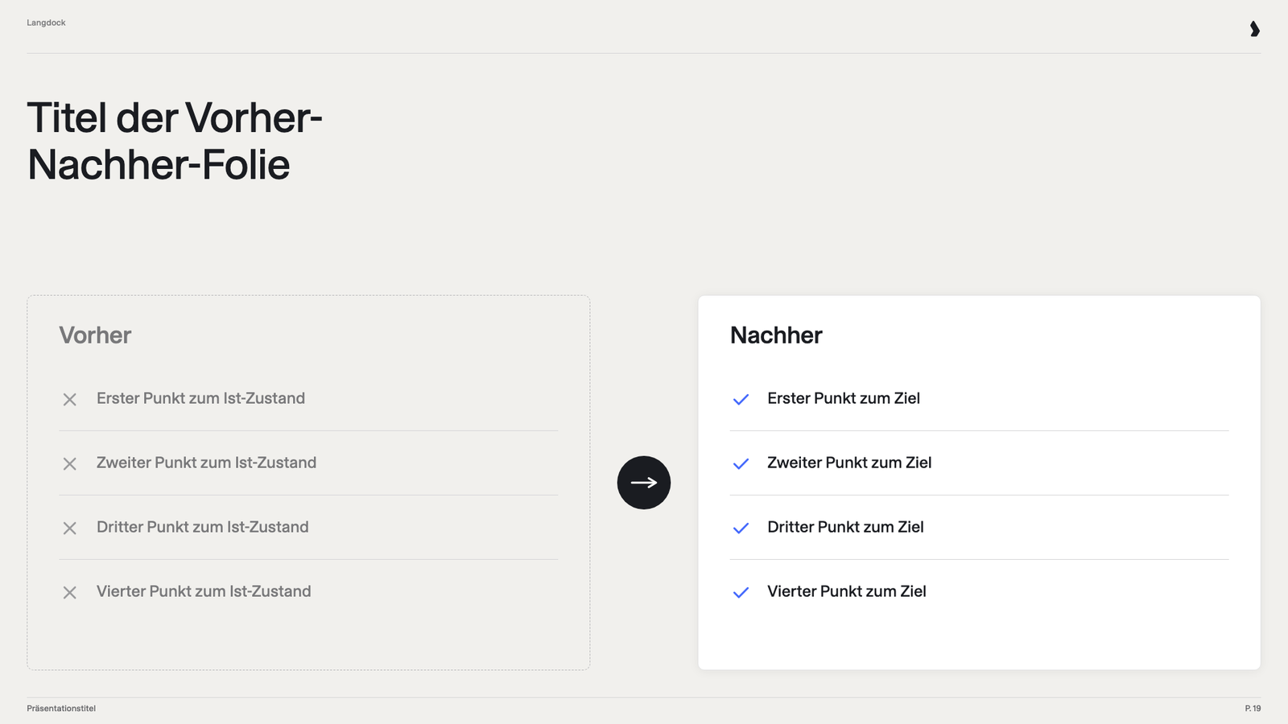1288x724 pixels.
Task: Click the X icon beside Erster Punkt zum Ist-Zustand
Action: (x=70, y=399)
